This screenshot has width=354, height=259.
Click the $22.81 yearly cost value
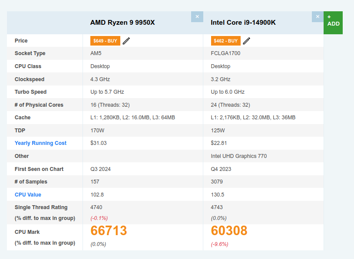pos(219,143)
